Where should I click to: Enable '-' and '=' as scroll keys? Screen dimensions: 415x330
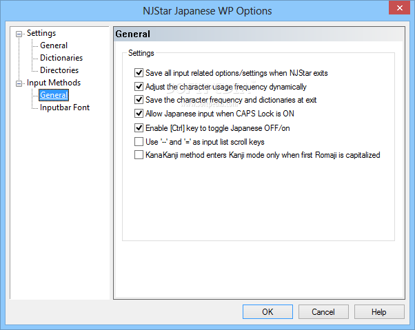point(139,142)
